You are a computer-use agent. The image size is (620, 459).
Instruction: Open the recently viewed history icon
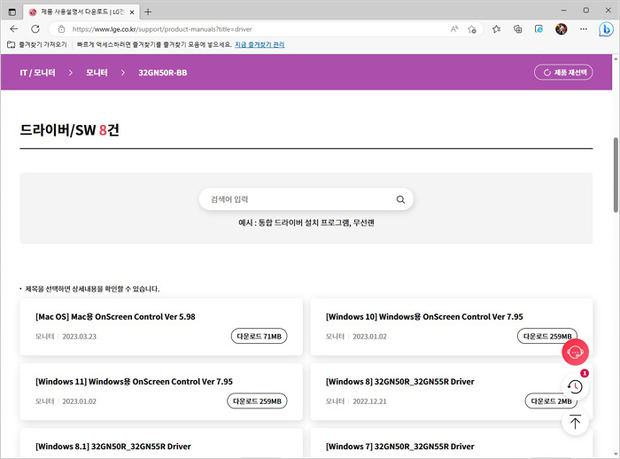click(x=576, y=386)
